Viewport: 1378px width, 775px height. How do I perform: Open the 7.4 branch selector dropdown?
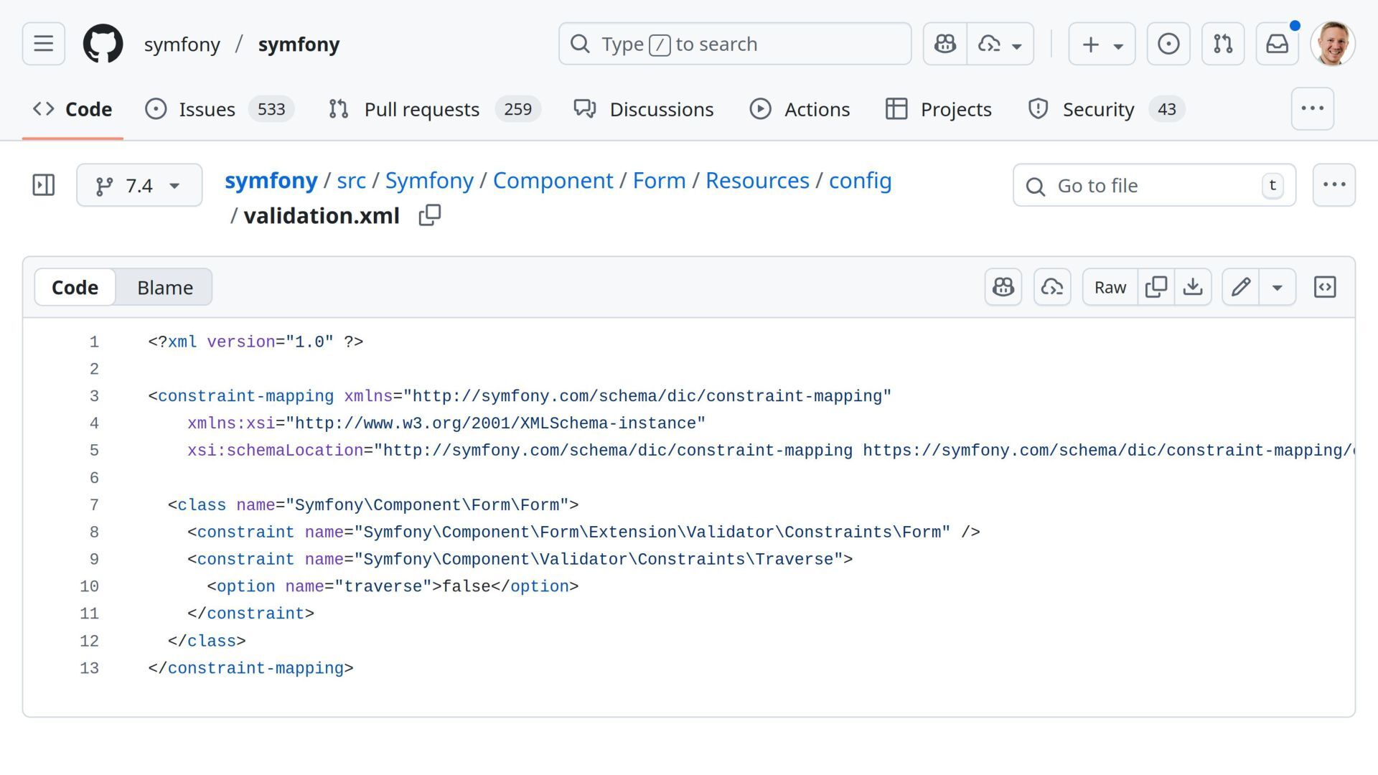[139, 185]
